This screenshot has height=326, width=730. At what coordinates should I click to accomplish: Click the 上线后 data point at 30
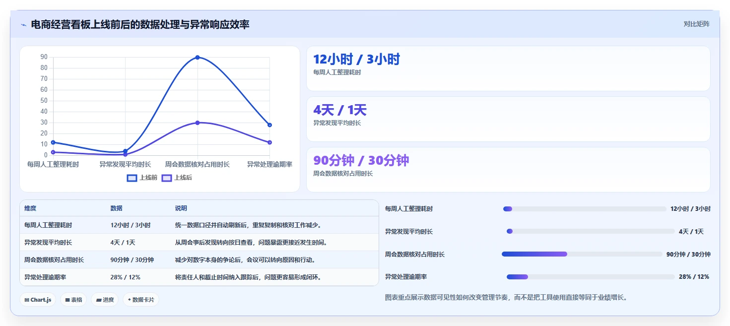198,123
